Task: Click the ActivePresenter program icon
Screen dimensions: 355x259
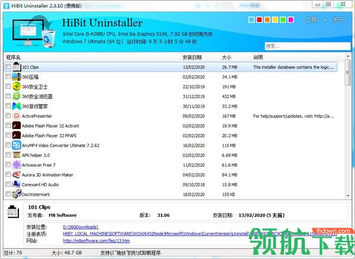Action: point(17,116)
